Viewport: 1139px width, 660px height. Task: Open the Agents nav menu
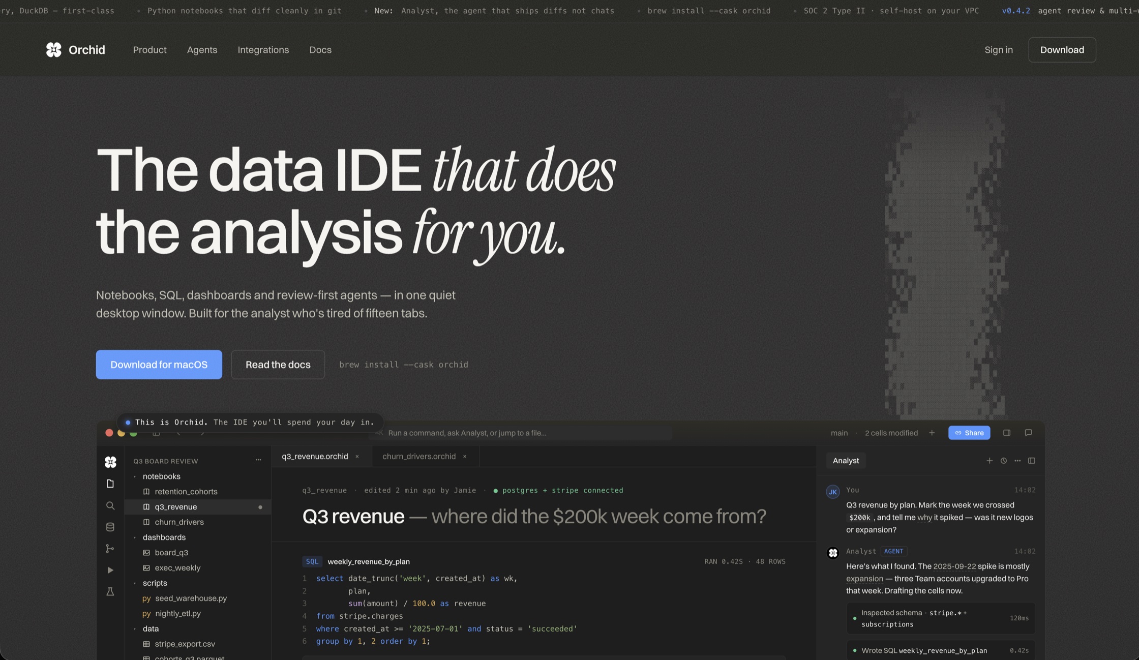click(202, 50)
